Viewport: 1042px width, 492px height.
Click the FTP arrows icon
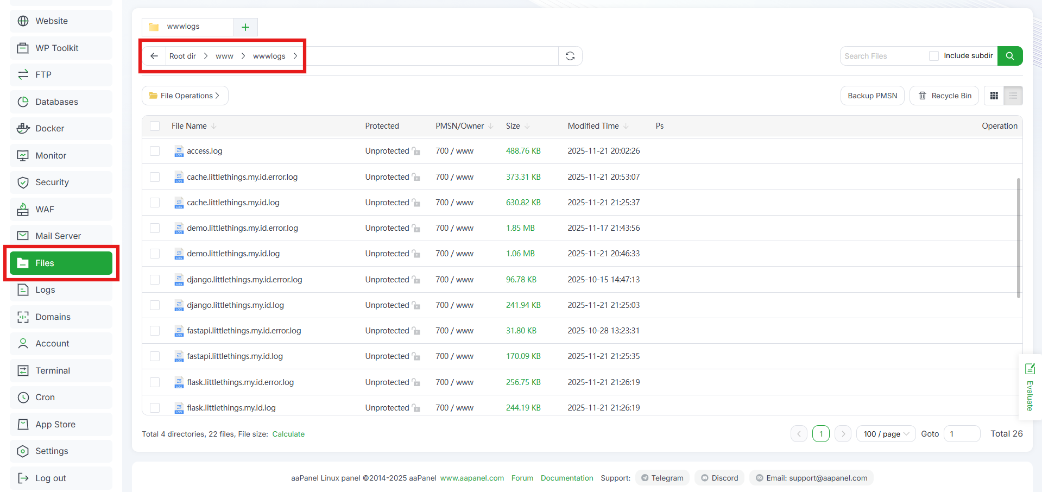coord(23,75)
